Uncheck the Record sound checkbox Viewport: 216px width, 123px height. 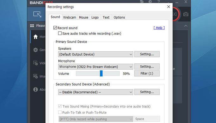pyautogui.click(x=55, y=28)
